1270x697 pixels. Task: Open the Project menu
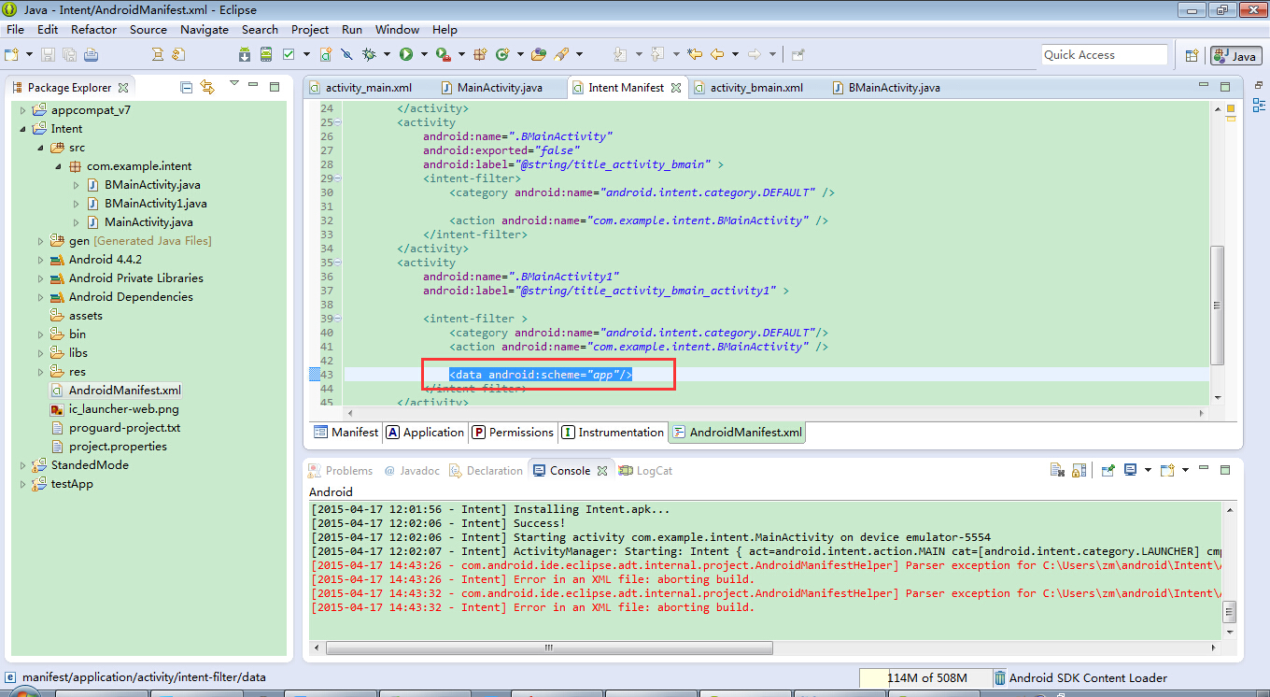(310, 29)
